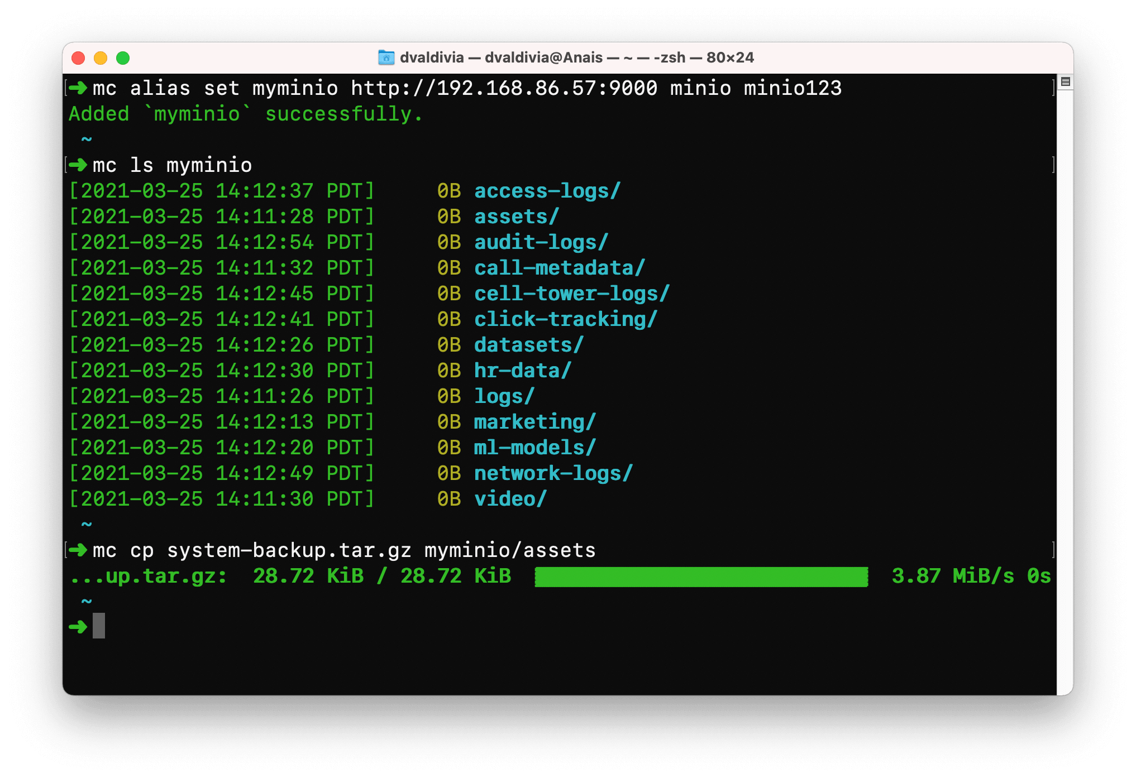Click the home folder icon in title bar
1136x778 pixels.
386,57
